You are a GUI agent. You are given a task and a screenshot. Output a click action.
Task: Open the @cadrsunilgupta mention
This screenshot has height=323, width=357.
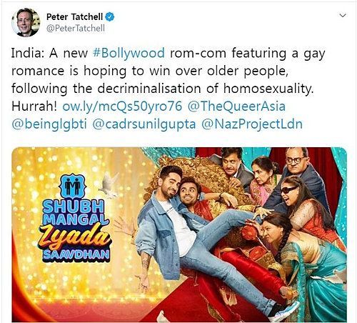tap(144, 124)
